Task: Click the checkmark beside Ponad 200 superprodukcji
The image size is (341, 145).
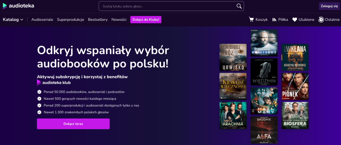Action: pyautogui.click(x=39, y=105)
